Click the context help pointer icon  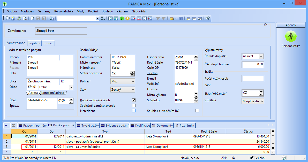pyautogui.click(x=207, y=18)
